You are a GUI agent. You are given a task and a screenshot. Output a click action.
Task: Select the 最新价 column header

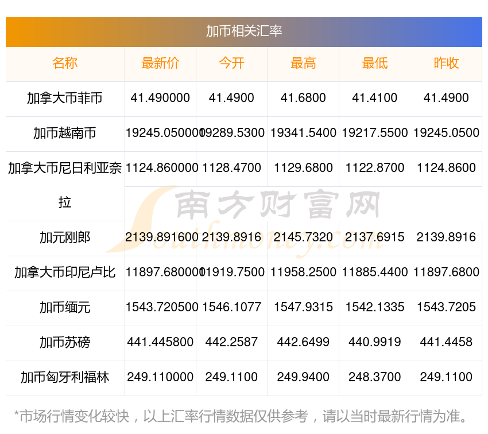(160, 63)
